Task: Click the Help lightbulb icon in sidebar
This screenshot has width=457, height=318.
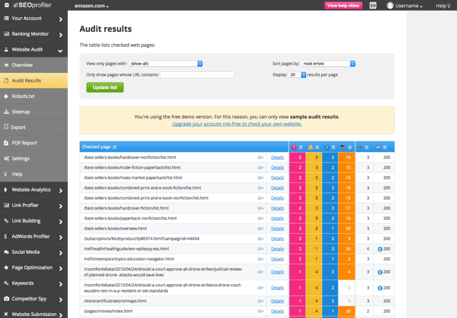Action: coord(5,174)
